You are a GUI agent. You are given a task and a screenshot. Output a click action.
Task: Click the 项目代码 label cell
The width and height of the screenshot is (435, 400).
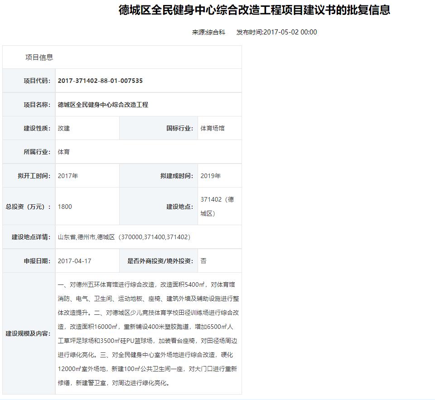tap(29, 81)
